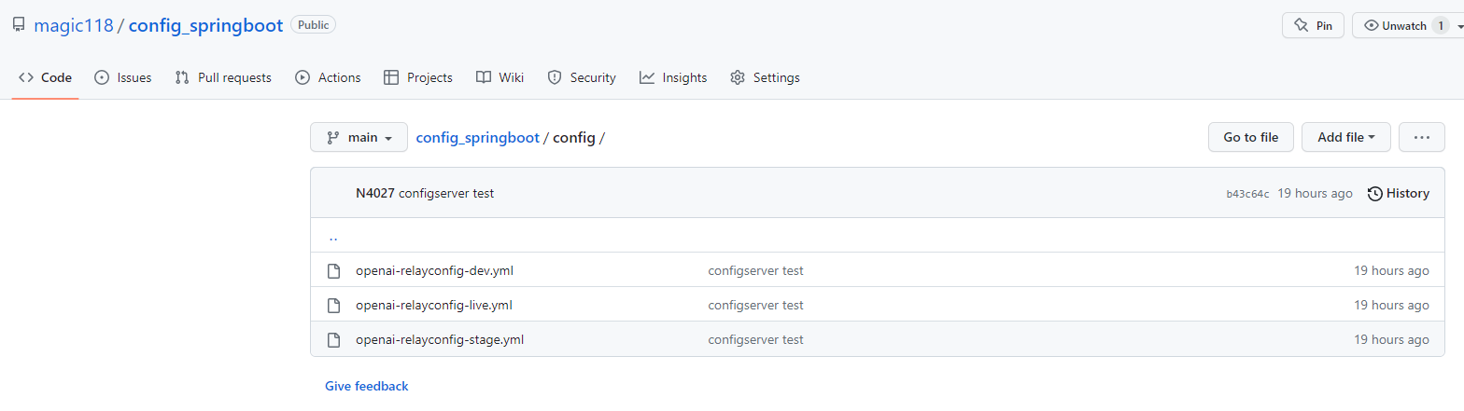Viewport: 1464px width, 411px height.
Task: Click the eye icon in Unwatch button
Action: [x=1372, y=26]
